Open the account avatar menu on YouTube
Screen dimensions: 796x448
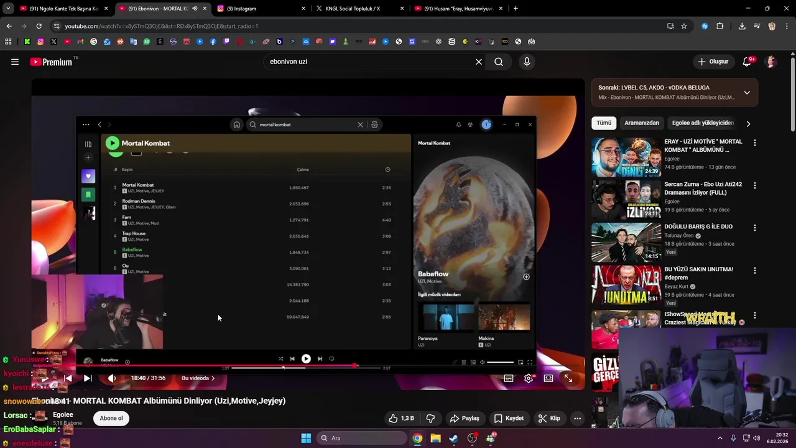coord(771,62)
